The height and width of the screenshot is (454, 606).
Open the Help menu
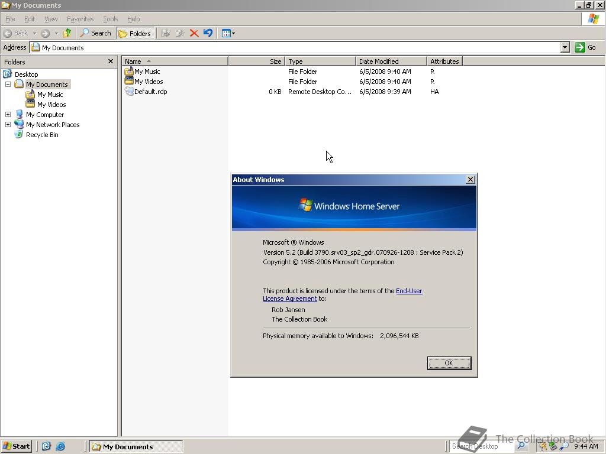click(133, 19)
